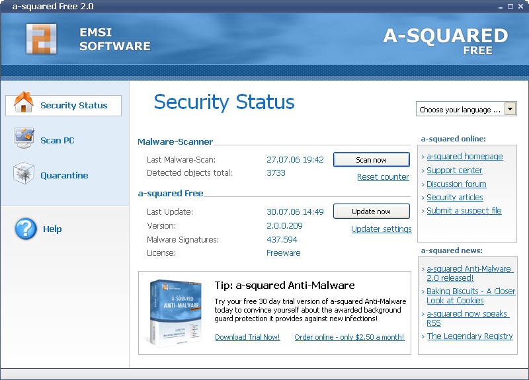This screenshot has width=529, height=380.
Task: Open the Updater settings link
Action: coord(382,229)
